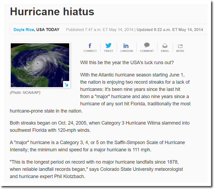Image resolution: width=214 pixels, height=189 pixels.
Task: Click sentence 'Will this be the year'
Action: (x=127, y=63)
